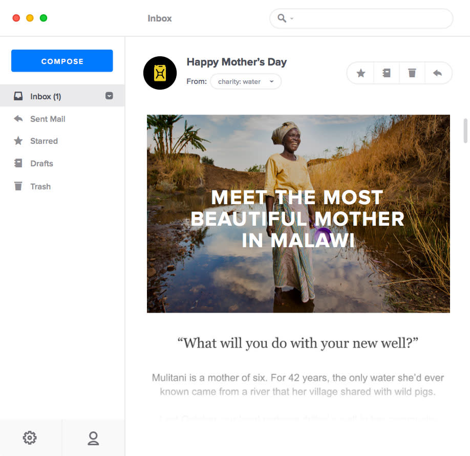Delete email with the toolbar trash icon
Viewport: 470px width, 456px height.
pyautogui.click(x=412, y=73)
